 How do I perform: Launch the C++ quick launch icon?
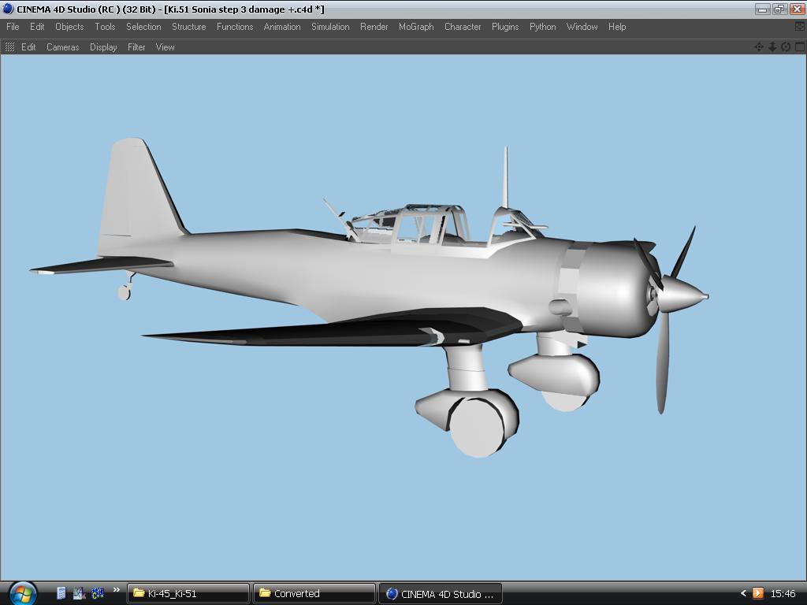98,593
